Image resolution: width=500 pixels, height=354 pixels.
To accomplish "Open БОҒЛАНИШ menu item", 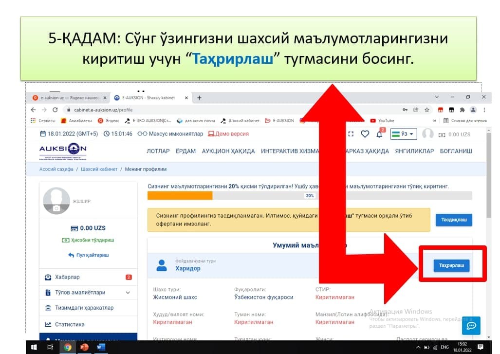I will click(x=456, y=151).
